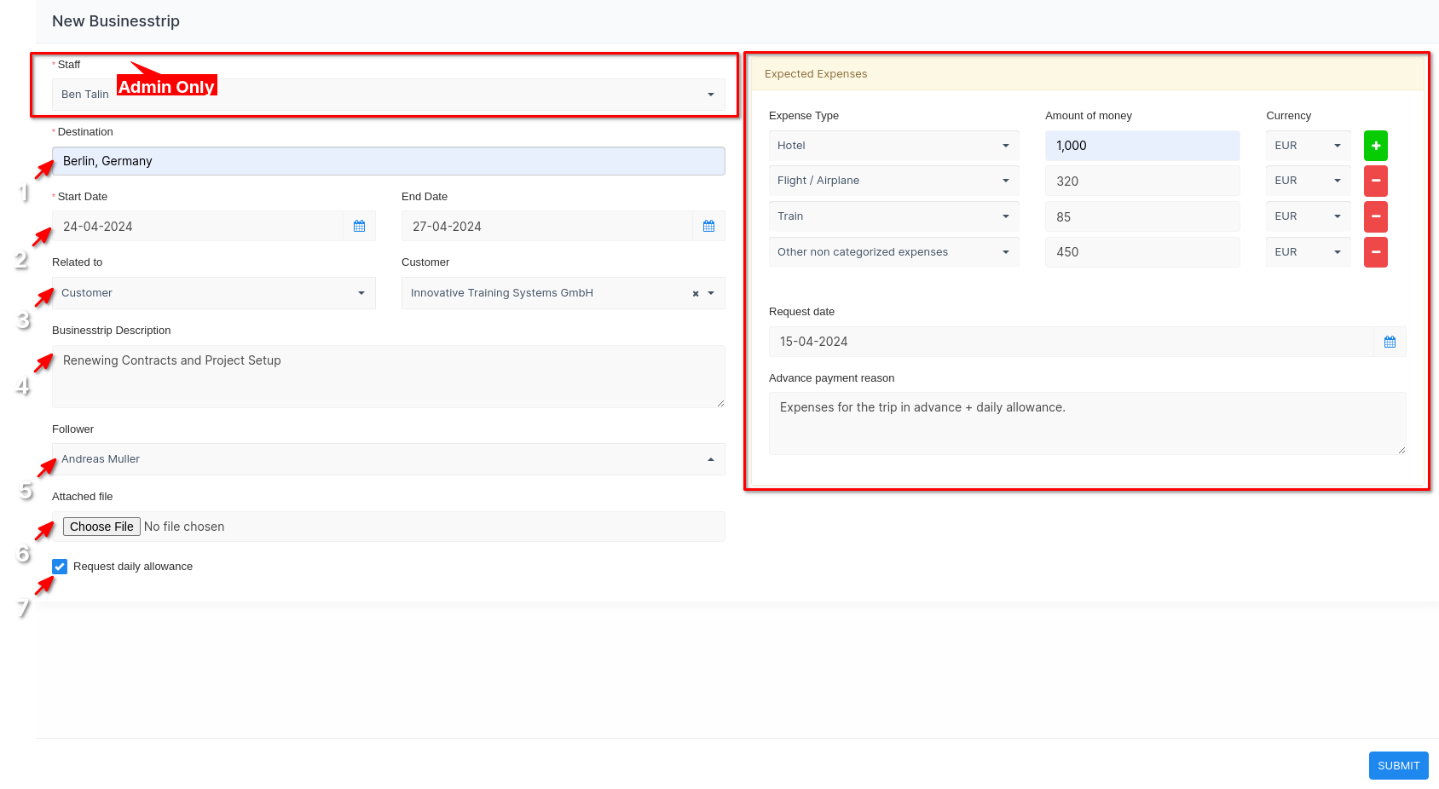Expand the Related to dropdown
Screen dimensions: 1439x789
coord(213,293)
